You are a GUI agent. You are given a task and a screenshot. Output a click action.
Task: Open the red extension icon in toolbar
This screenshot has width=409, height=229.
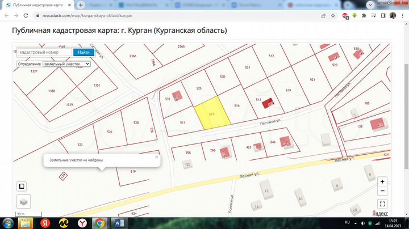tap(345, 16)
